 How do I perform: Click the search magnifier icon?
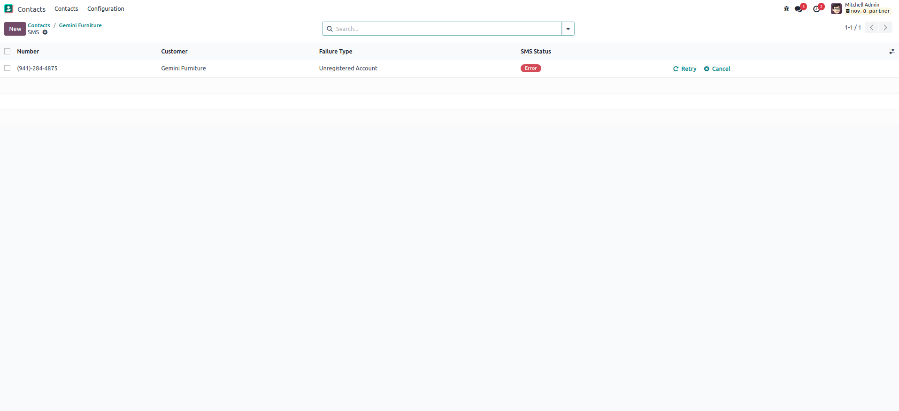coord(330,29)
